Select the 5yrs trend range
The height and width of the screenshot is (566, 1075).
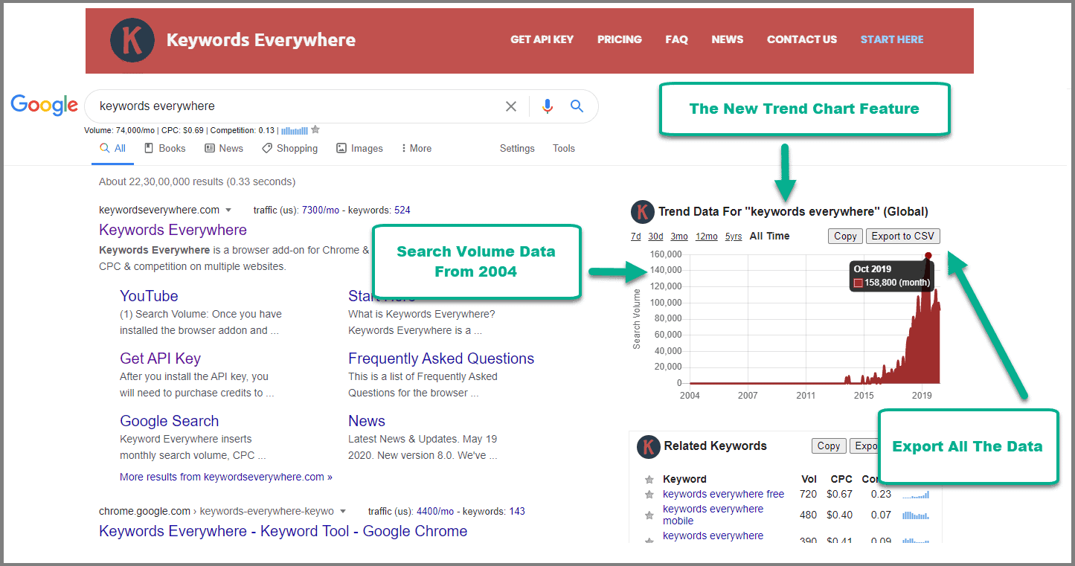[x=734, y=237]
